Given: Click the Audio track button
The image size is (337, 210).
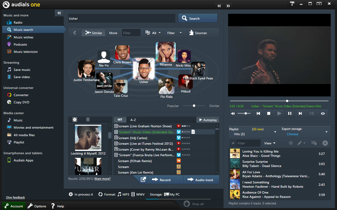Looking at the screenshot, I should tap(202, 180).
